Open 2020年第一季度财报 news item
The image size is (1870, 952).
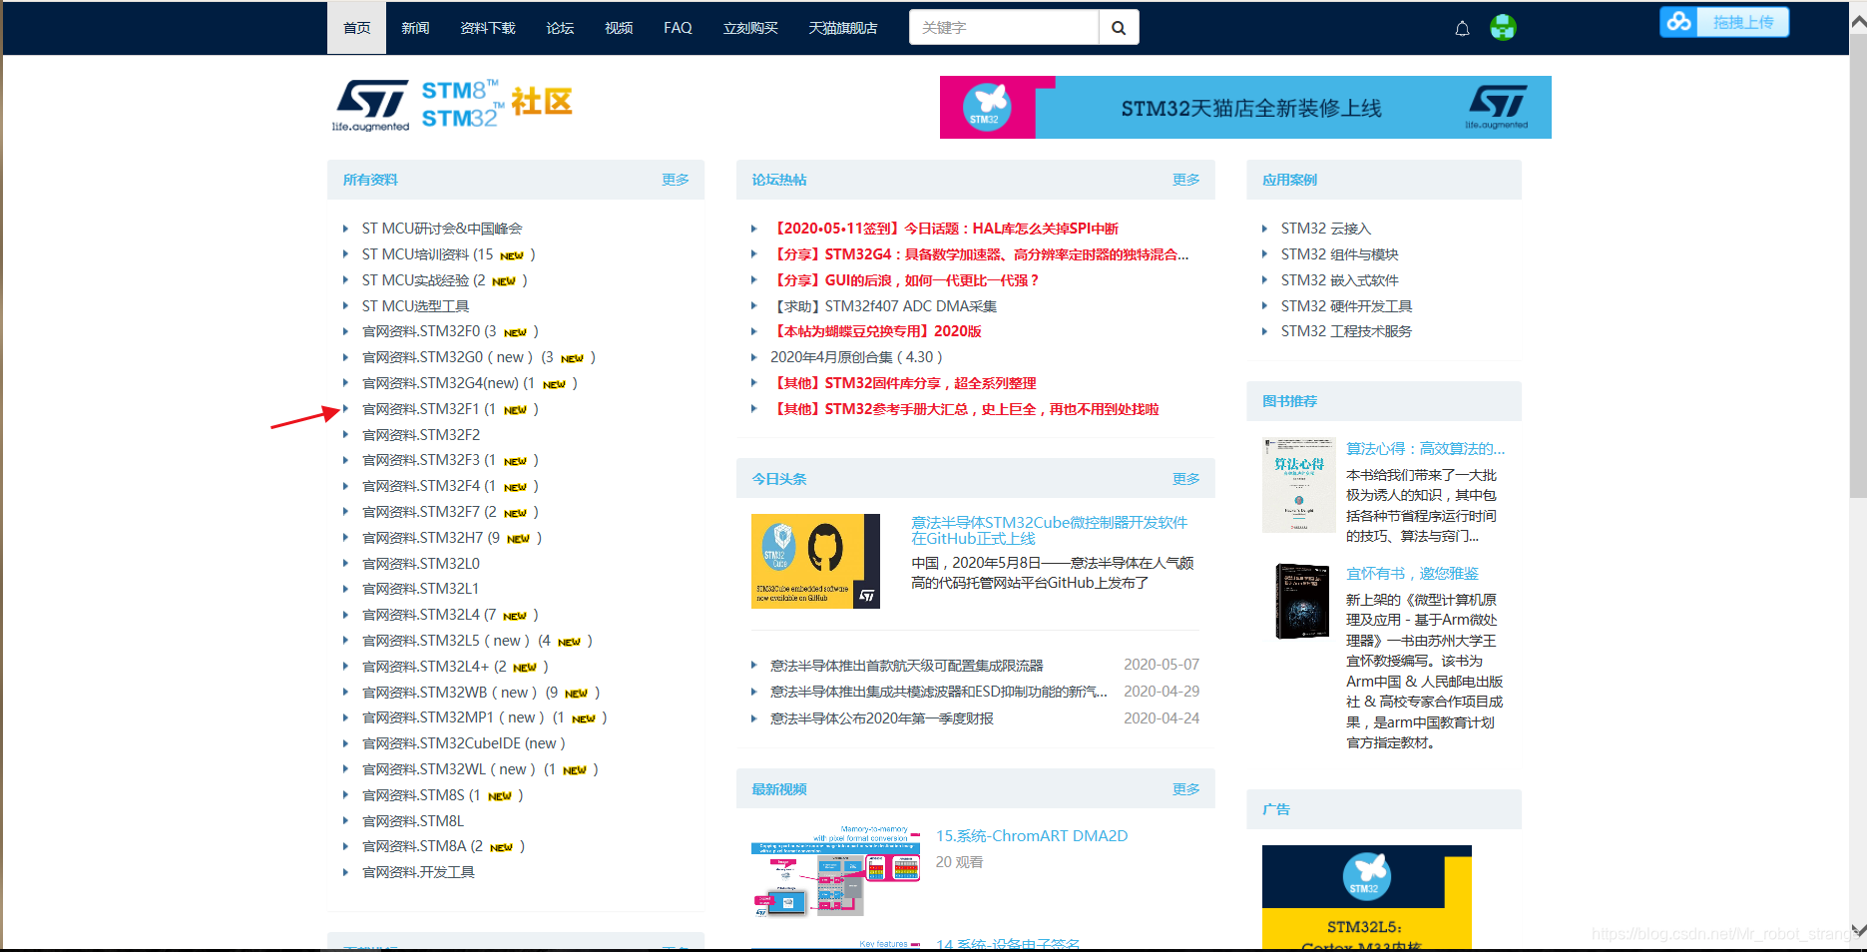tap(882, 718)
